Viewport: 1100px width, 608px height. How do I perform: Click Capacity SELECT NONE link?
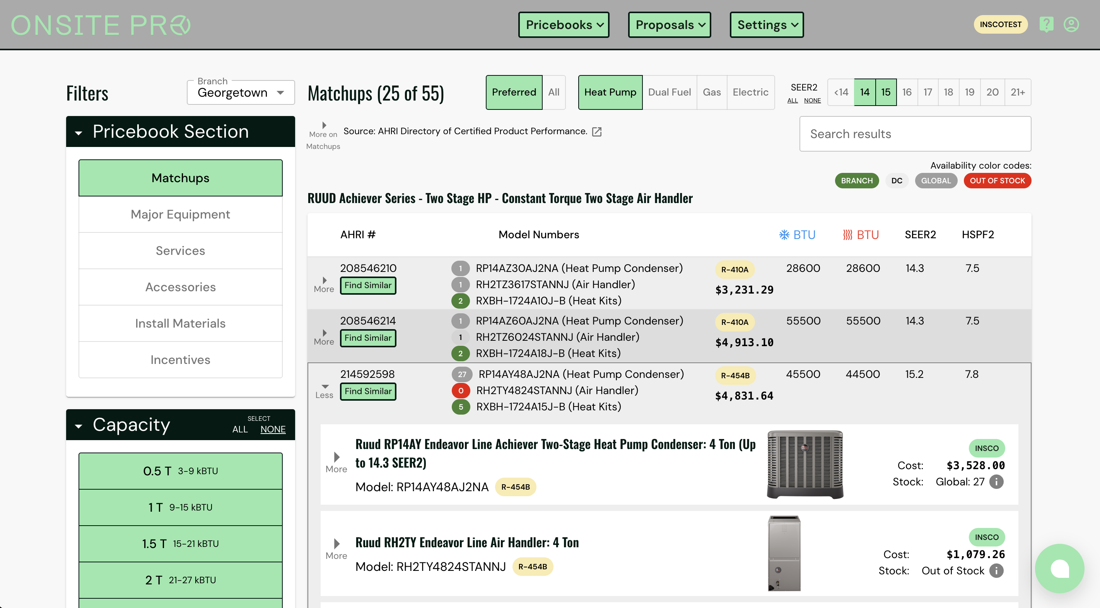pyautogui.click(x=273, y=429)
